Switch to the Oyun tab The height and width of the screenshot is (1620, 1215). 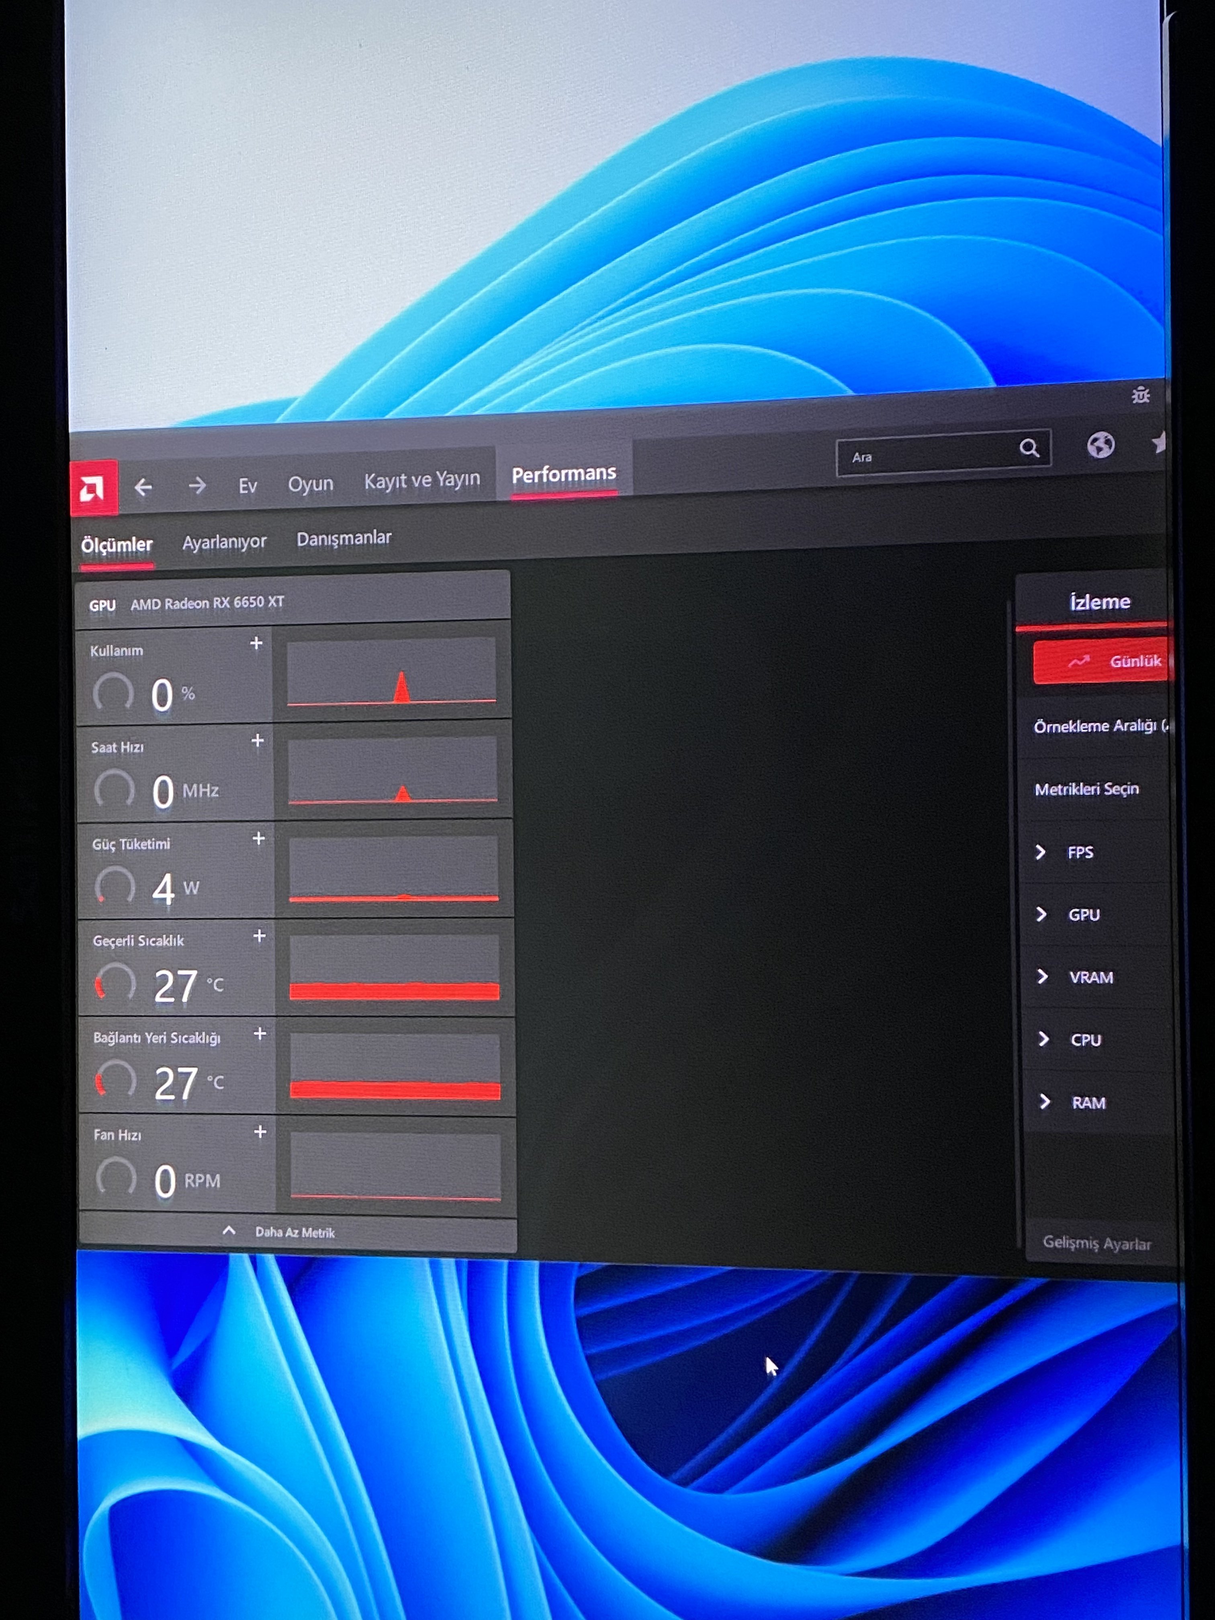click(311, 483)
